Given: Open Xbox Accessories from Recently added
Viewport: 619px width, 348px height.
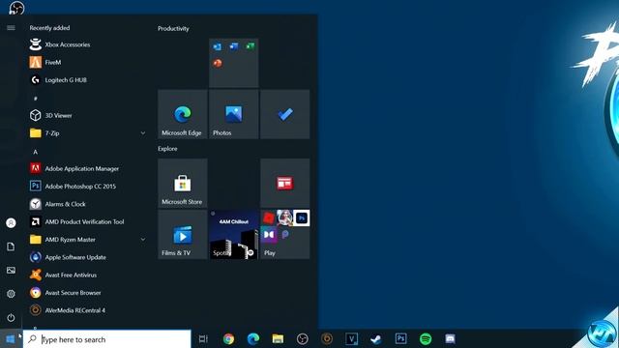Looking at the screenshot, I should pyautogui.click(x=87, y=44).
